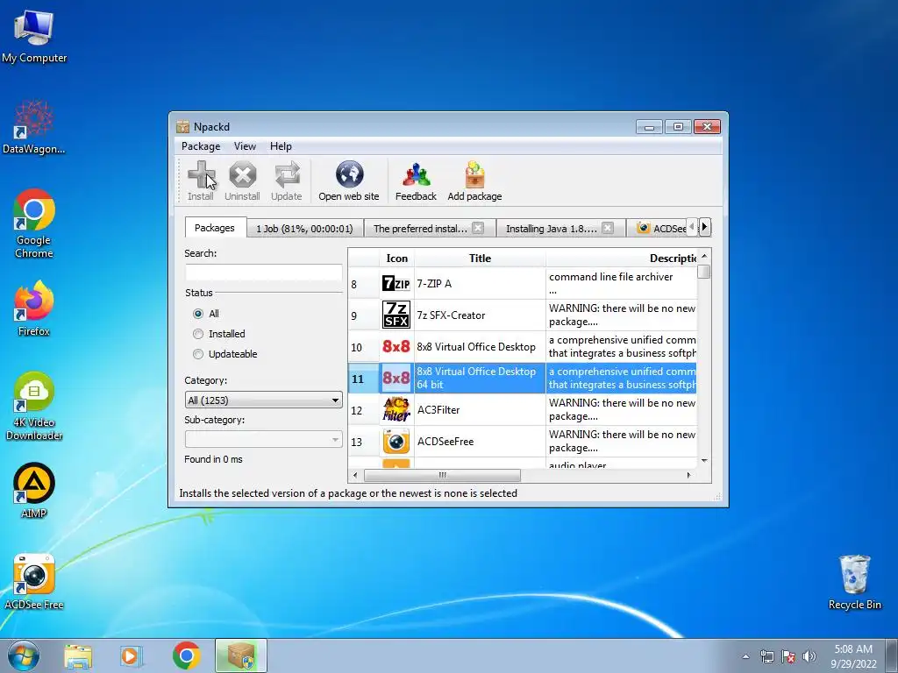Switch to 1 Job (81%) tab
898x673 pixels.
point(304,229)
